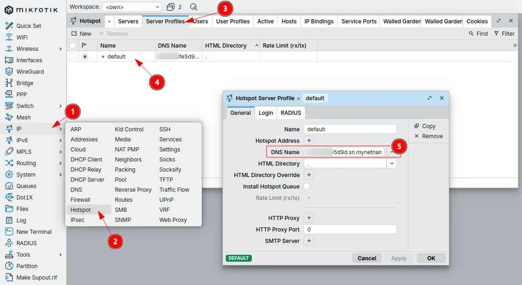522x285 pixels.
Task: Click Make Supout.rif
Action: pos(37,277)
